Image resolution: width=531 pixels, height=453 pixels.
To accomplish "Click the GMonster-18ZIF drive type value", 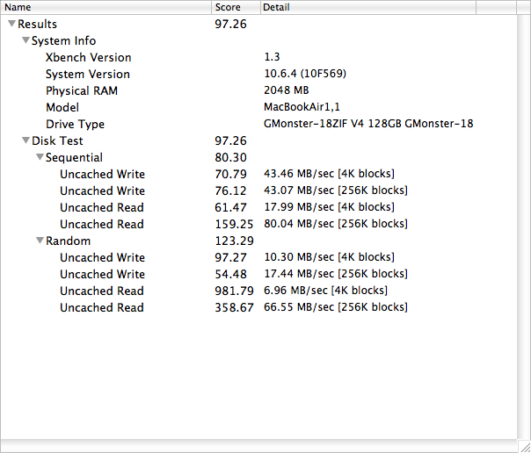I will [x=368, y=124].
